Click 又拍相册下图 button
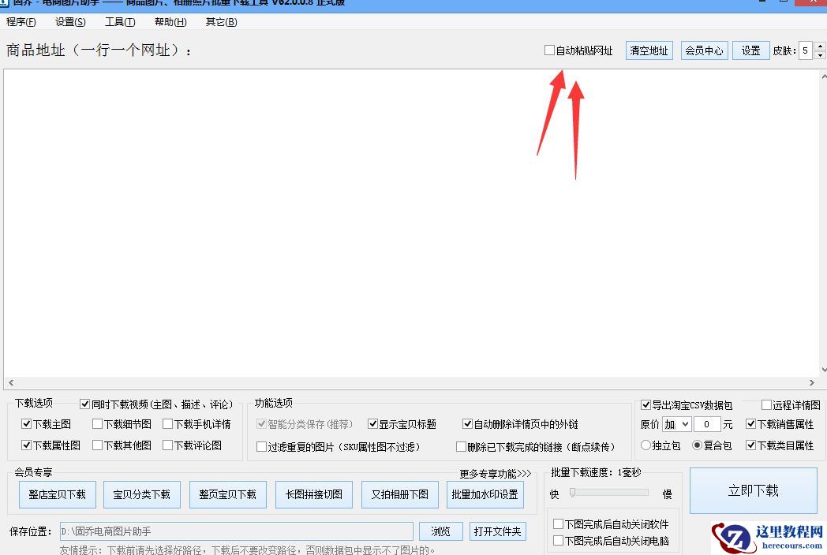Viewport: 827px width, 555px height. pyautogui.click(x=400, y=494)
